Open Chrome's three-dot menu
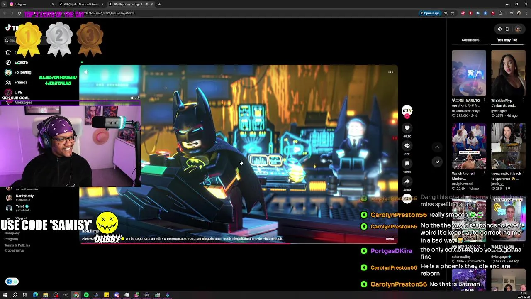Screen dimensions: 531x299 526,13
